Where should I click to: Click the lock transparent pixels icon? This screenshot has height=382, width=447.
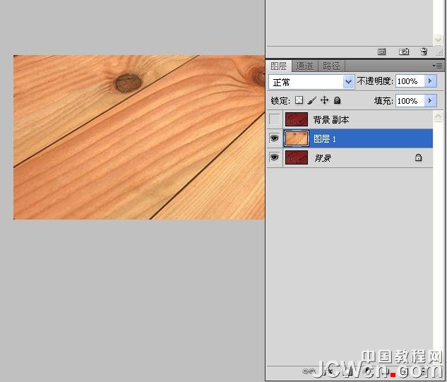[x=299, y=100]
